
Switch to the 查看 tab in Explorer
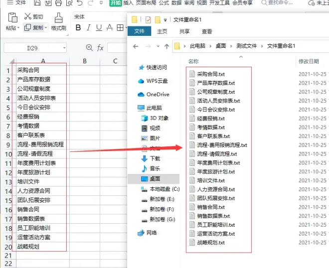pyautogui.click(x=206, y=31)
